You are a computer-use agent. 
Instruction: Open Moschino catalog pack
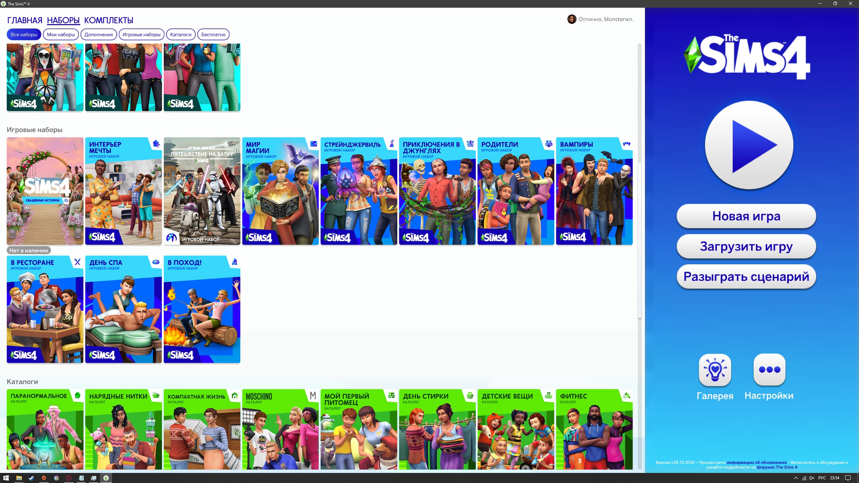[281, 429]
